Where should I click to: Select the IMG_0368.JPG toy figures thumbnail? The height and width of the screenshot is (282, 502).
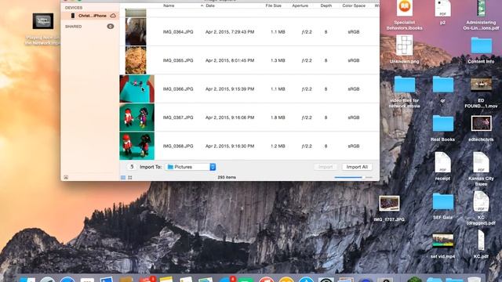click(x=136, y=146)
